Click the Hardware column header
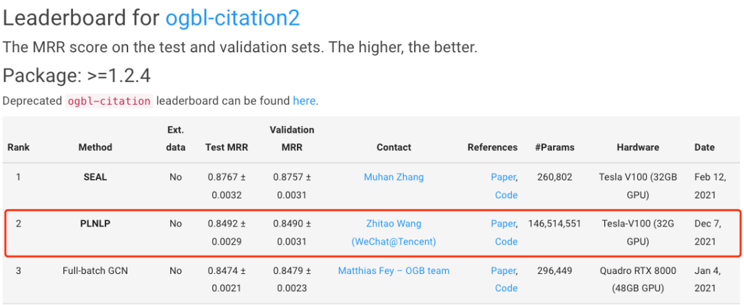 point(638,147)
